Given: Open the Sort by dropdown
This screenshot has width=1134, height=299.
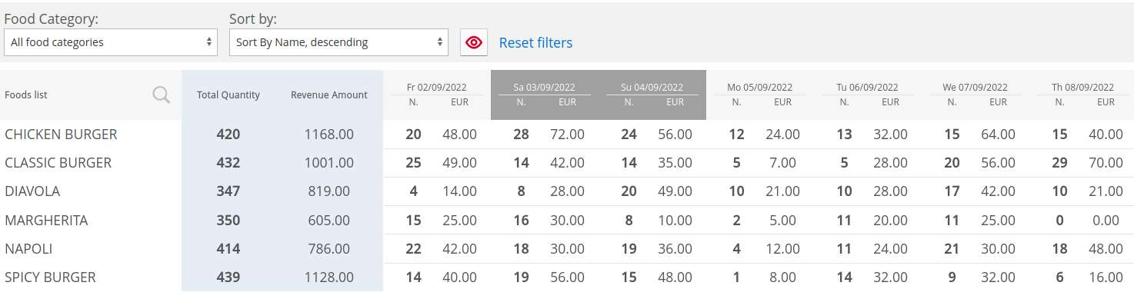Looking at the screenshot, I should (x=339, y=42).
